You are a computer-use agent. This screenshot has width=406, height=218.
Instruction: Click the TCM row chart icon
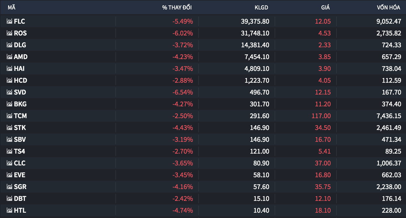[x=9, y=116]
